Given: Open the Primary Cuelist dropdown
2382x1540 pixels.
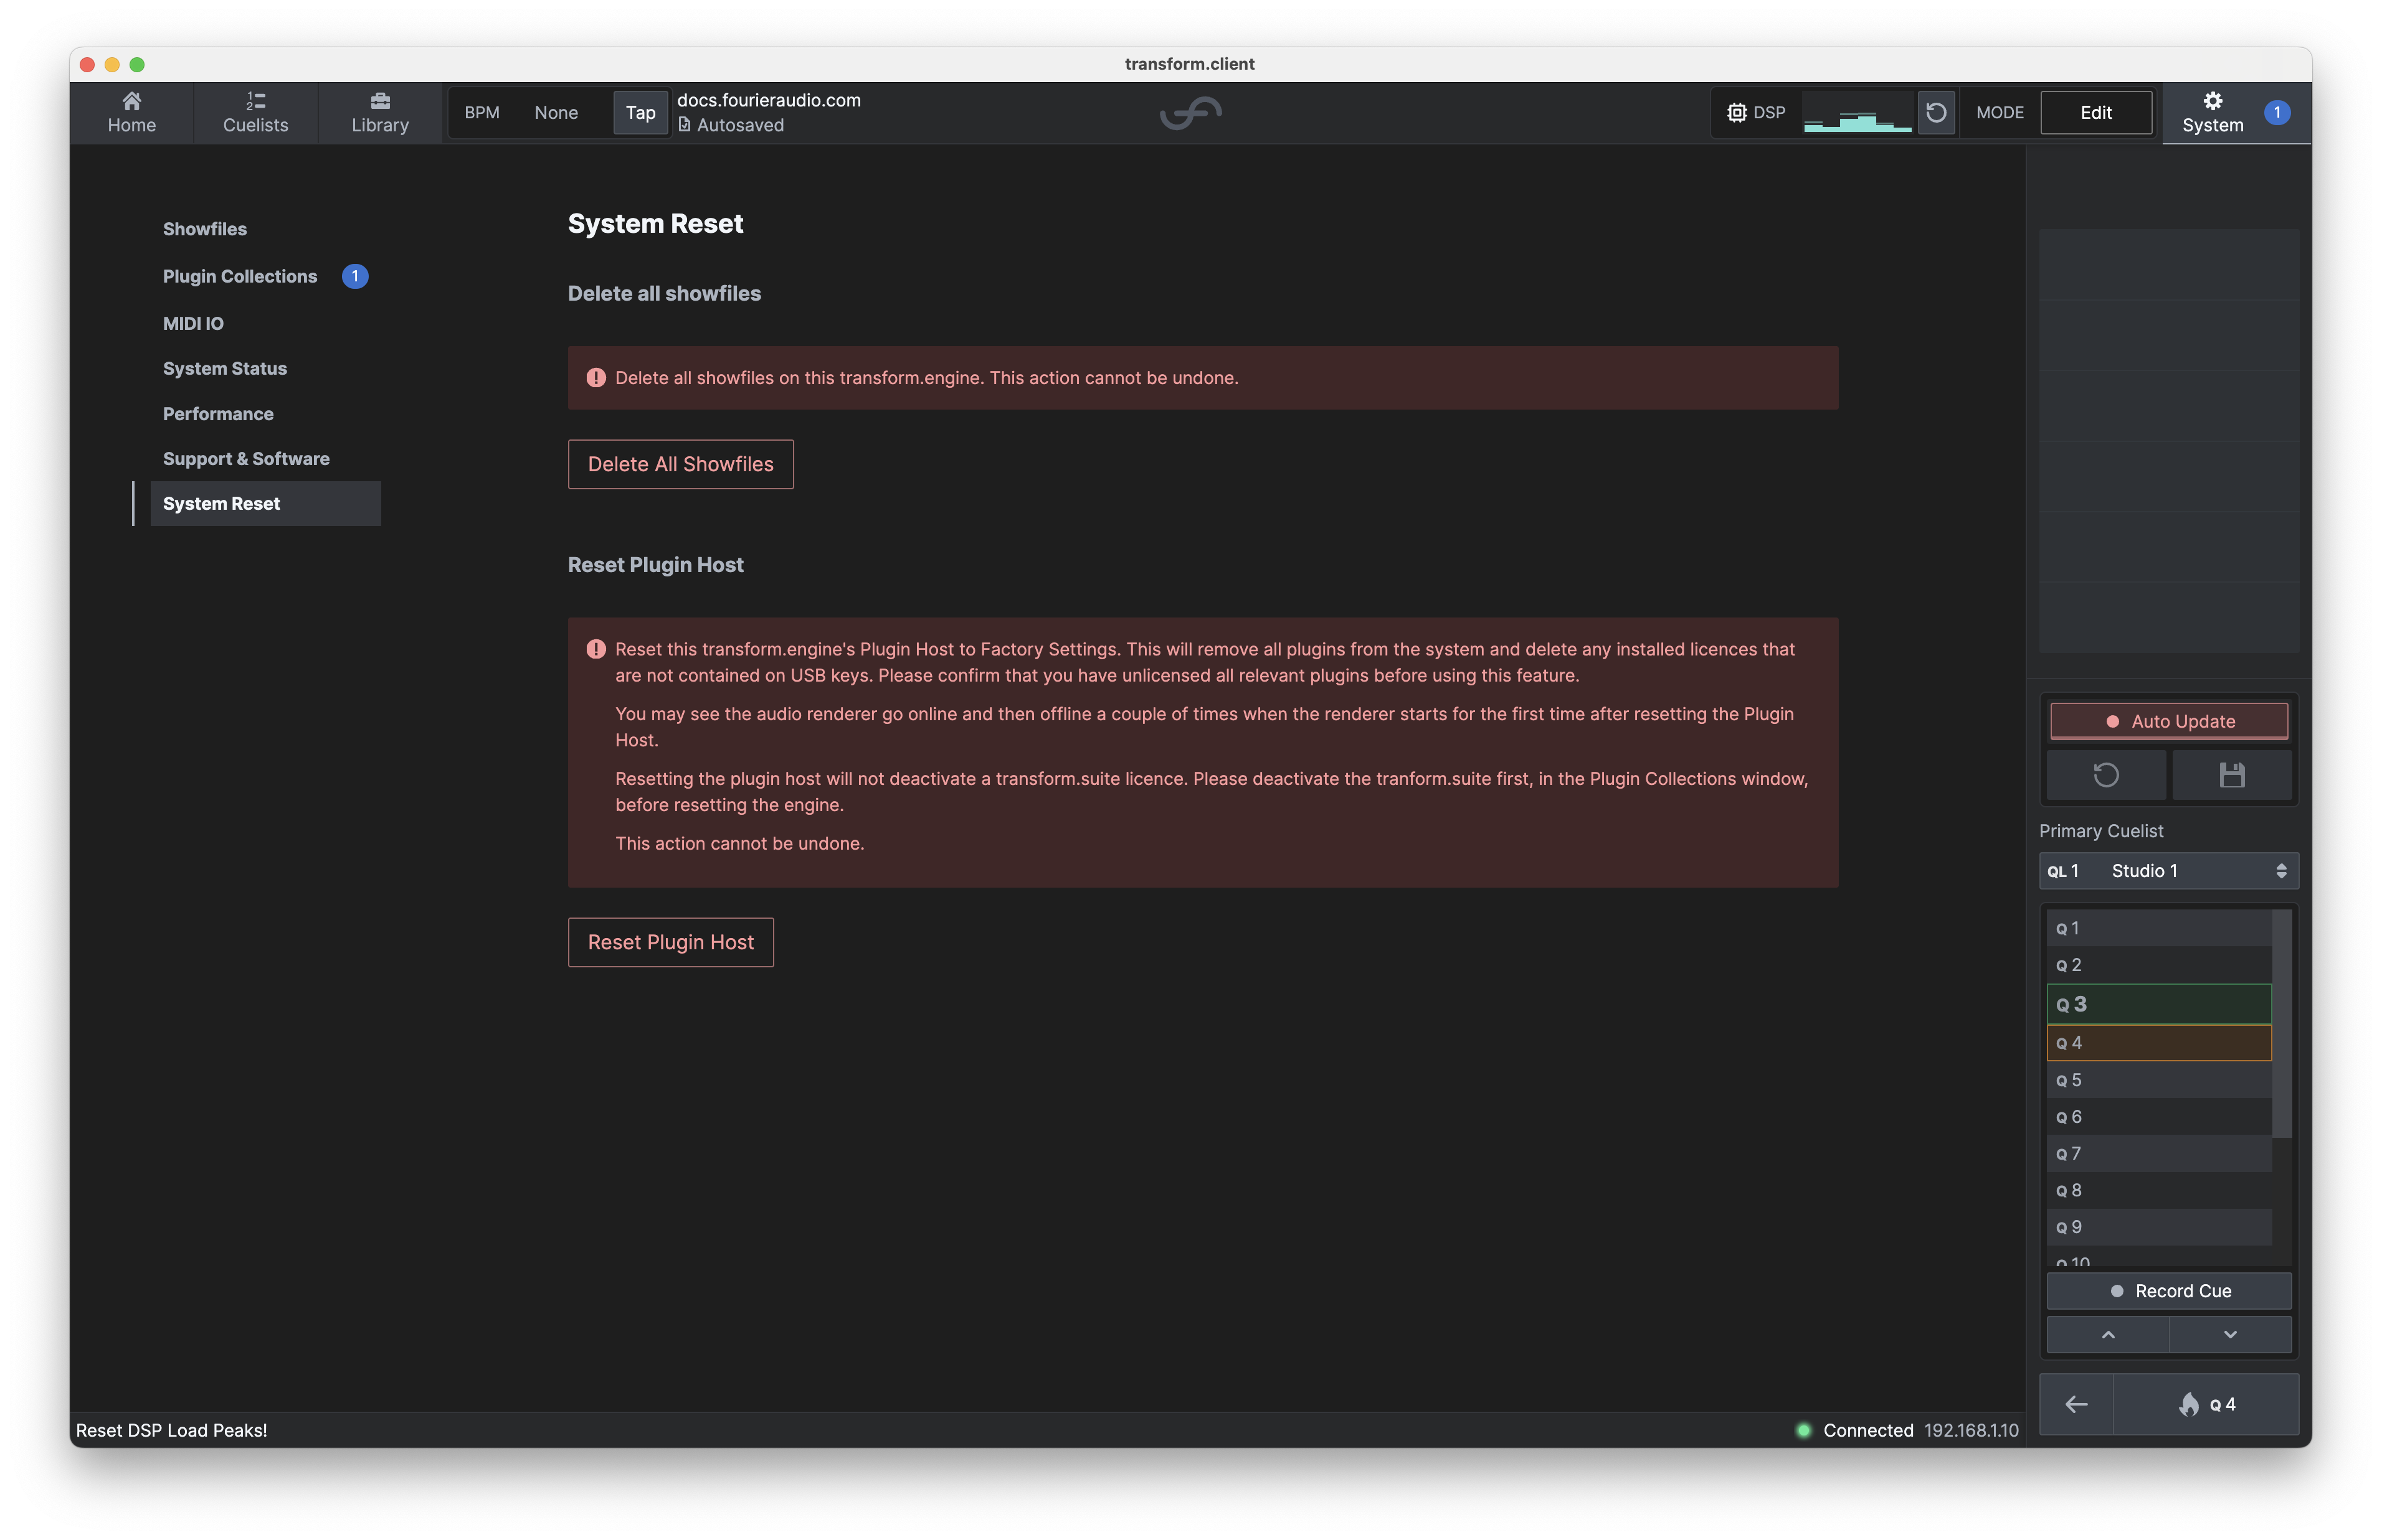Looking at the screenshot, I should 2168,871.
